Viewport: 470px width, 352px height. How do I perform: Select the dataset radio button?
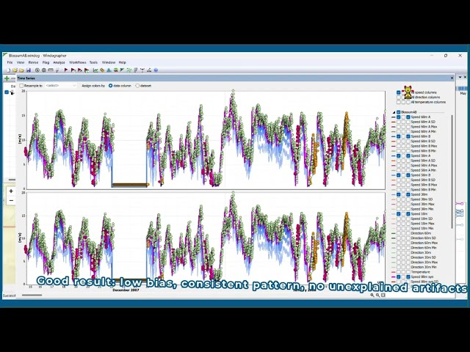pyautogui.click(x=137, y=86)
